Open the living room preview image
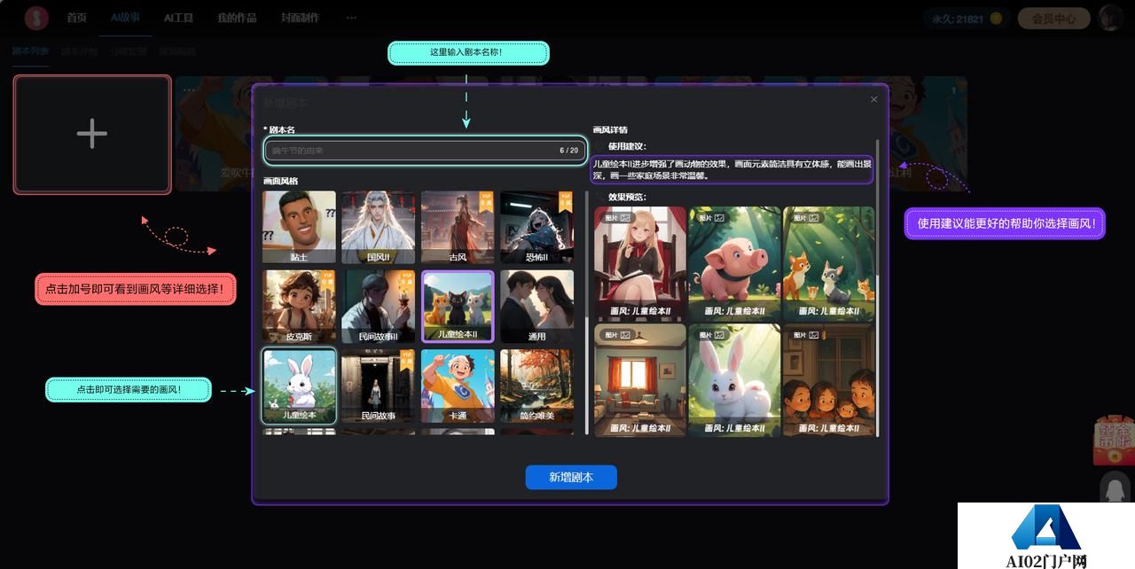 [x=640, y=380]
